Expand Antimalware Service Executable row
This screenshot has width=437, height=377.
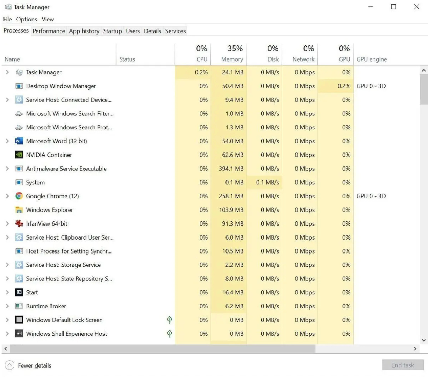[x=7, y=169]
